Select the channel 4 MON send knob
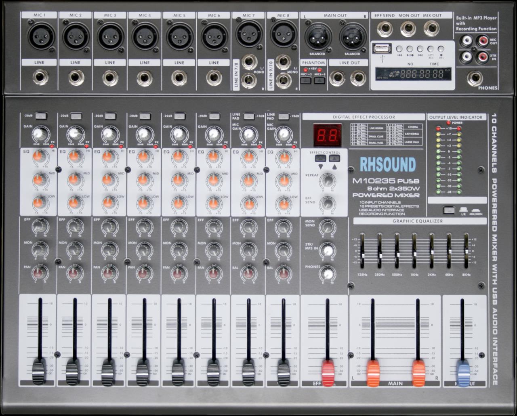The width and height of the screenshot is (517, 416). (x=144, y=250)
